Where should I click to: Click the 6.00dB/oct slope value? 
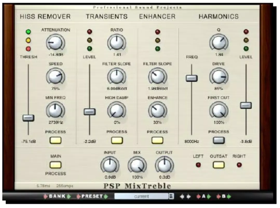tap(117, 88)
